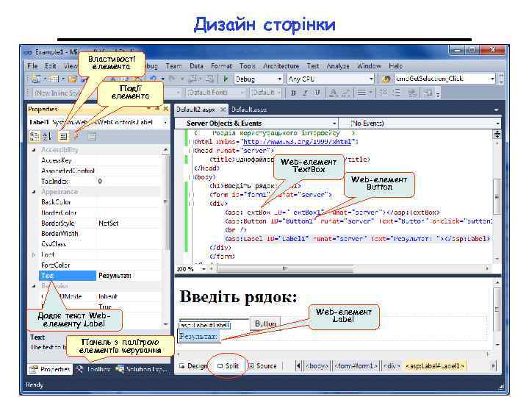The image size is (529, 397).
Task: Switch to Design view
Action: point(193,366)
